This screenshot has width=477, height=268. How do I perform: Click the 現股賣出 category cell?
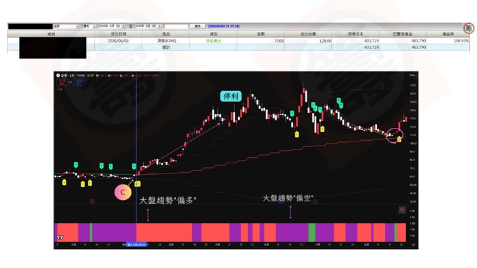click(x=213, y=41)
